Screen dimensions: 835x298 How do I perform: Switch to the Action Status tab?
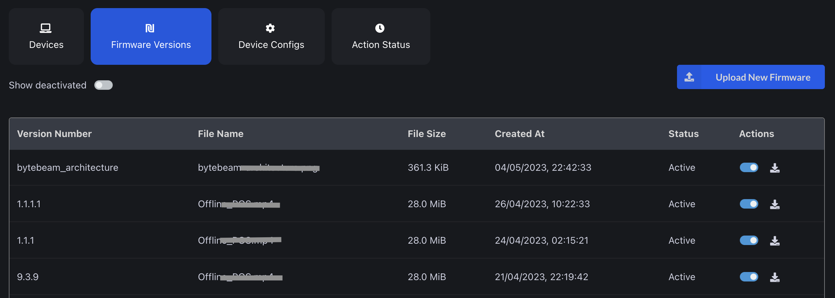click(381, 36)
